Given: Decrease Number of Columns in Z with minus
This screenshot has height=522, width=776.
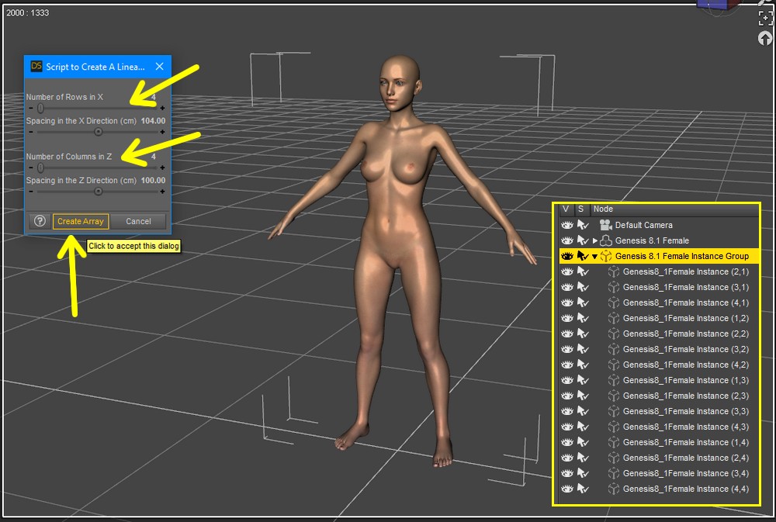Looking at the screenshot, I should (31, 168).
